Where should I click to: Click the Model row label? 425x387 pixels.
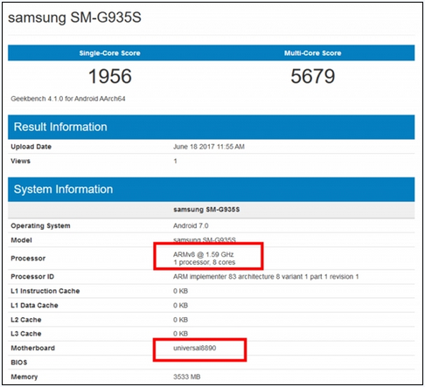21,240
